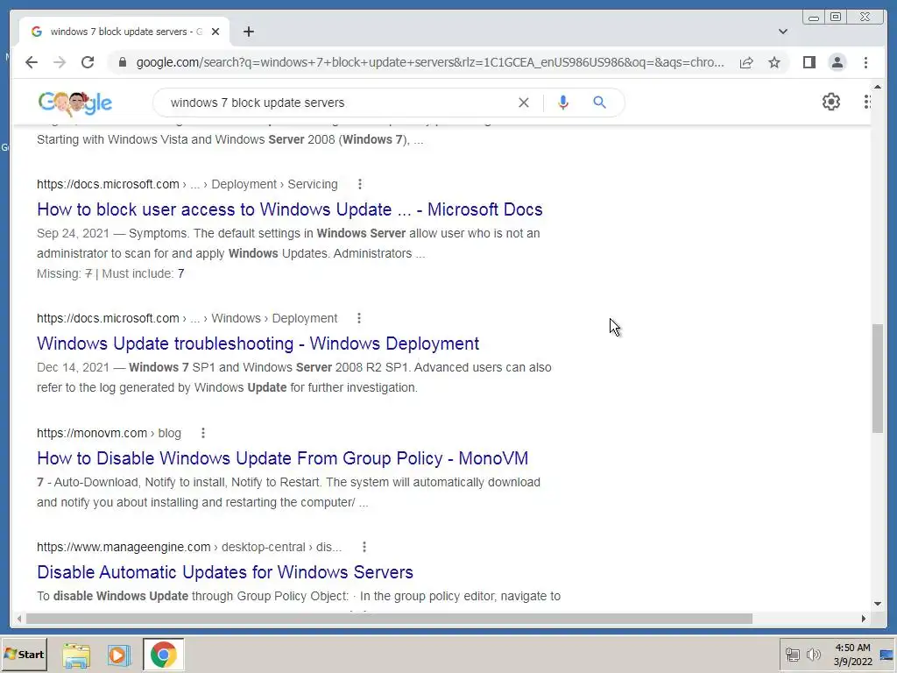Open tab search dropdown arrow
Image resolution: width=897 pixels, height=673 pixels.
[x=782, y=32]
